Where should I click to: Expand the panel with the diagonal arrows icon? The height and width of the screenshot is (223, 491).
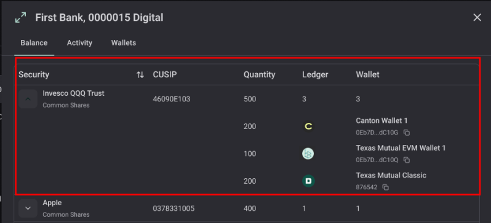[x=21, y=17]
